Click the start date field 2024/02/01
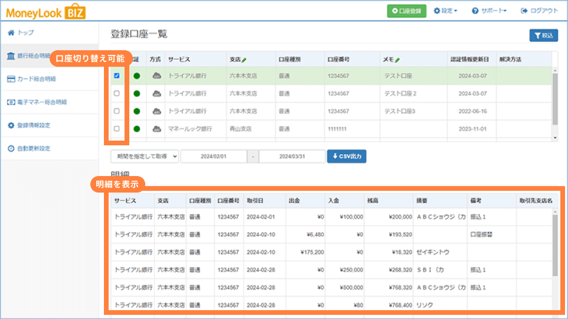This screenshot has height=319, width=568. 214,156
